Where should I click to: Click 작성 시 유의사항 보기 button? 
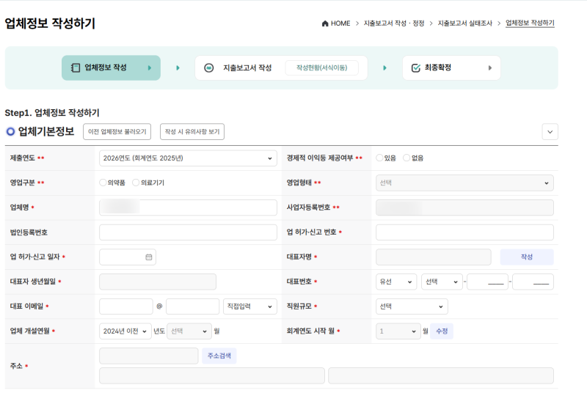192,132
